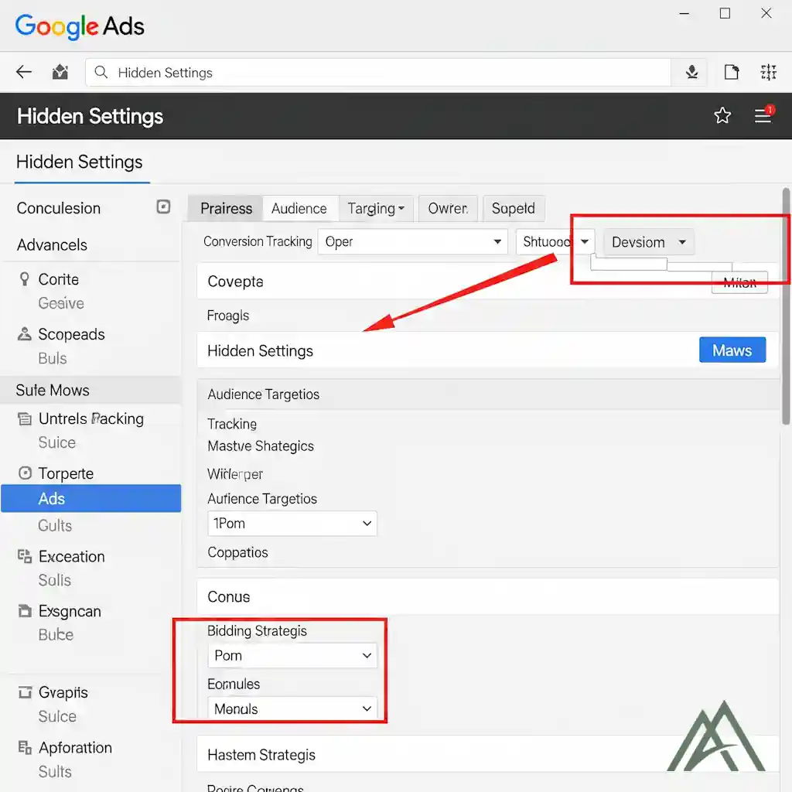792x792 pixels.
Task: Click Suice under Untrels Packing
Action: (x=57, y=442)
